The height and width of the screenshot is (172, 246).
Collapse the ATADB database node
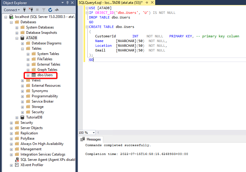(17, 38)
